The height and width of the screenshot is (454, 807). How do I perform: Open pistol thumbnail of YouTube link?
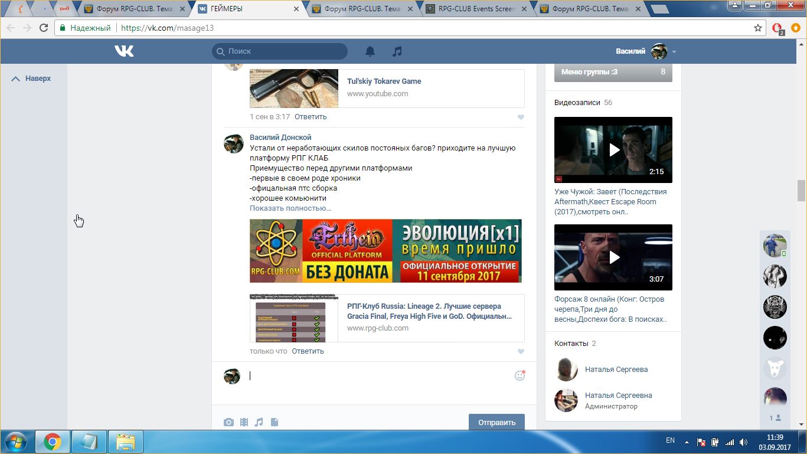pos(294,89)
